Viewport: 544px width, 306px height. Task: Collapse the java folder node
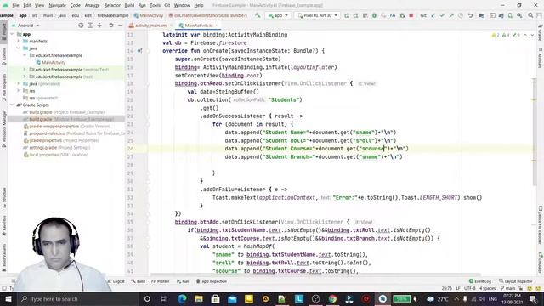19,48
